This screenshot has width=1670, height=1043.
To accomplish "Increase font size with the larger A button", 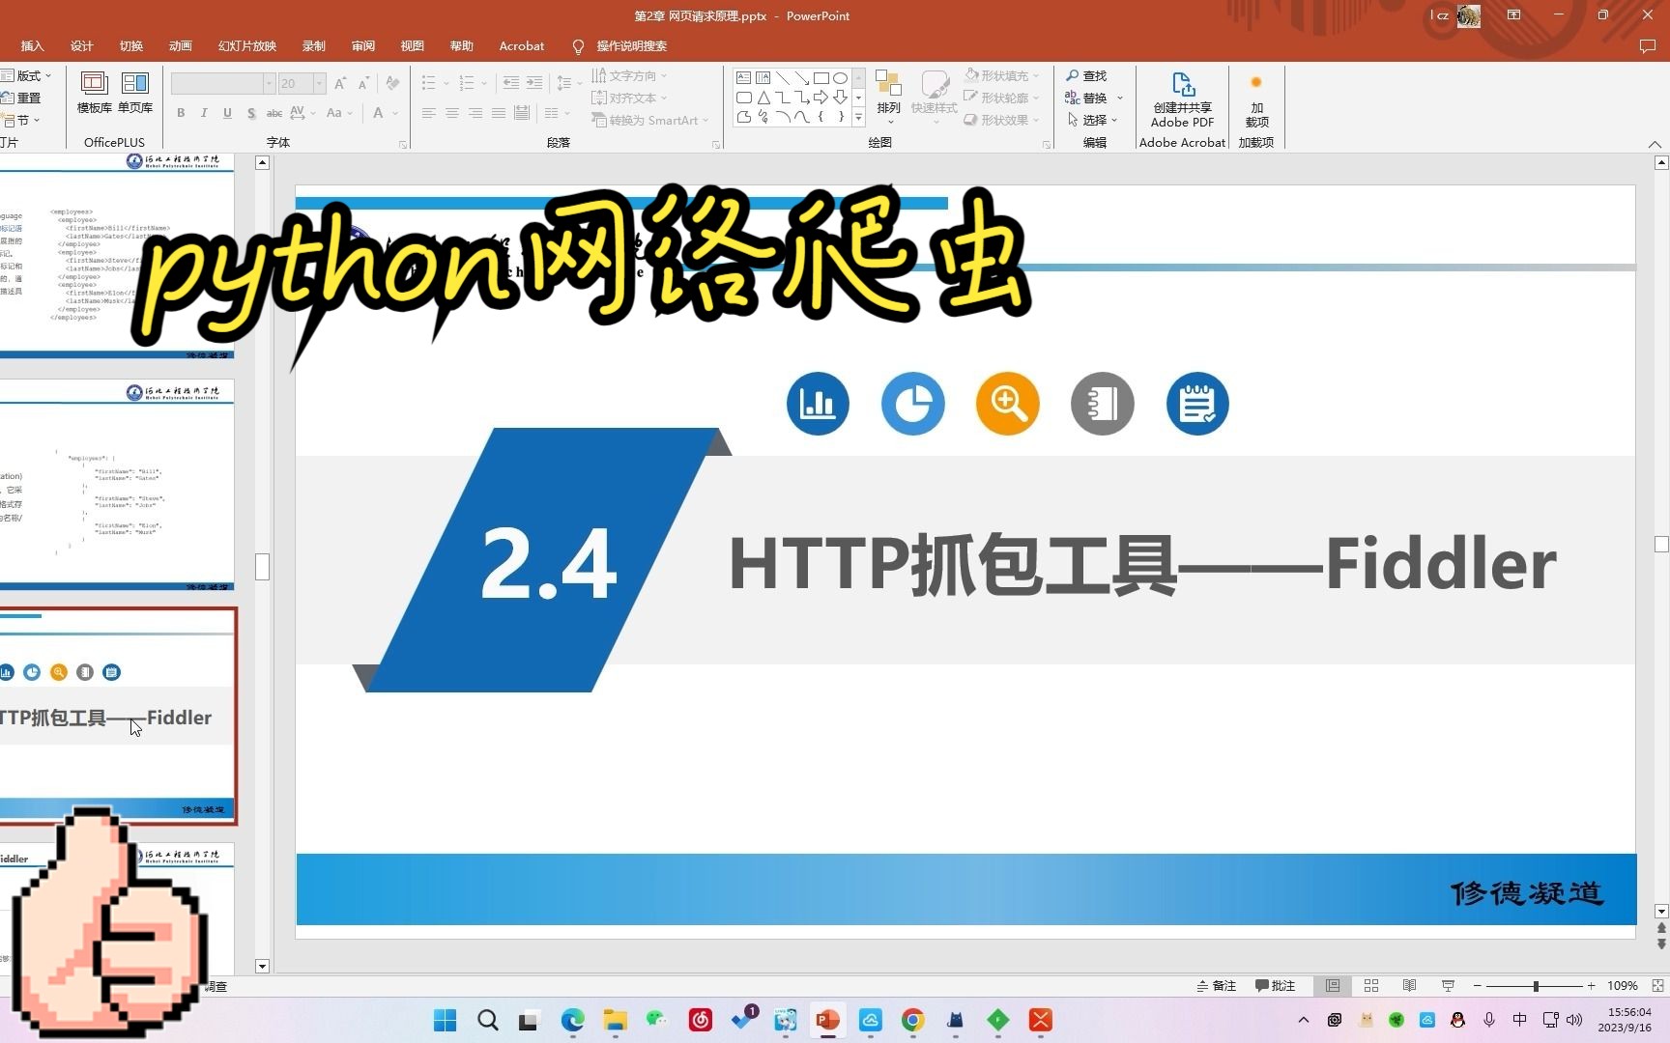I will point(340,84).
